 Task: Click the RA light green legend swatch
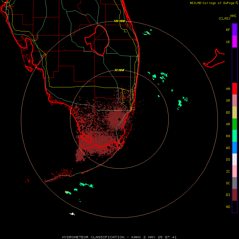(234, 136)
